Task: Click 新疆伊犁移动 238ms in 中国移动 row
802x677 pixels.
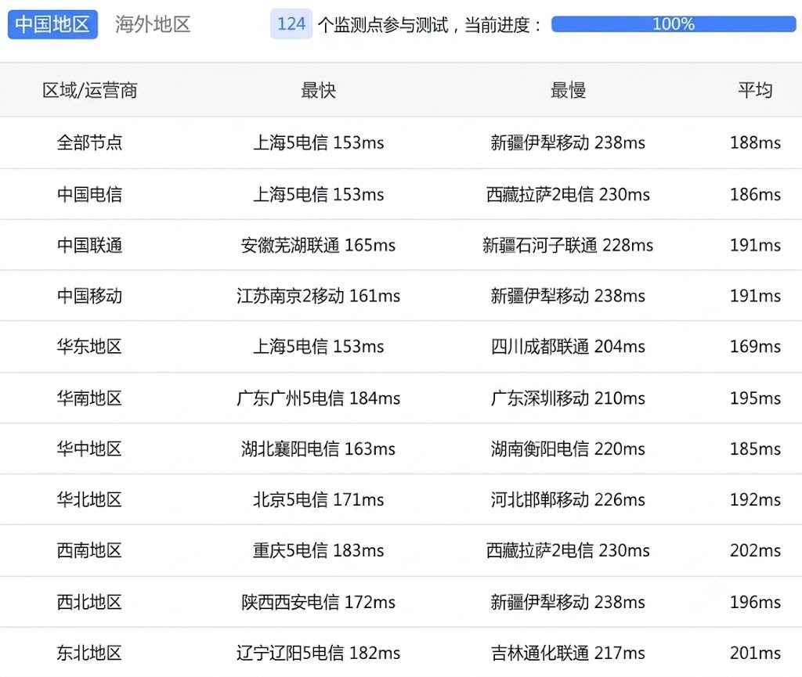Action: pyautogui.click(x=568, y=296)
